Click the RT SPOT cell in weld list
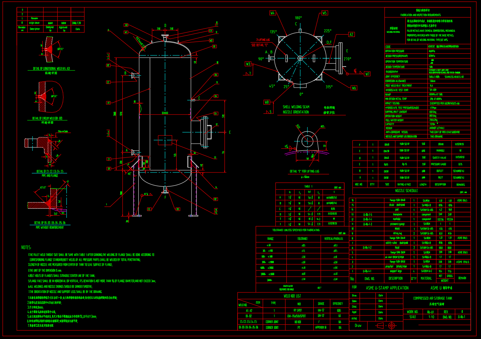The image size is (481, 339). (298, 310)
